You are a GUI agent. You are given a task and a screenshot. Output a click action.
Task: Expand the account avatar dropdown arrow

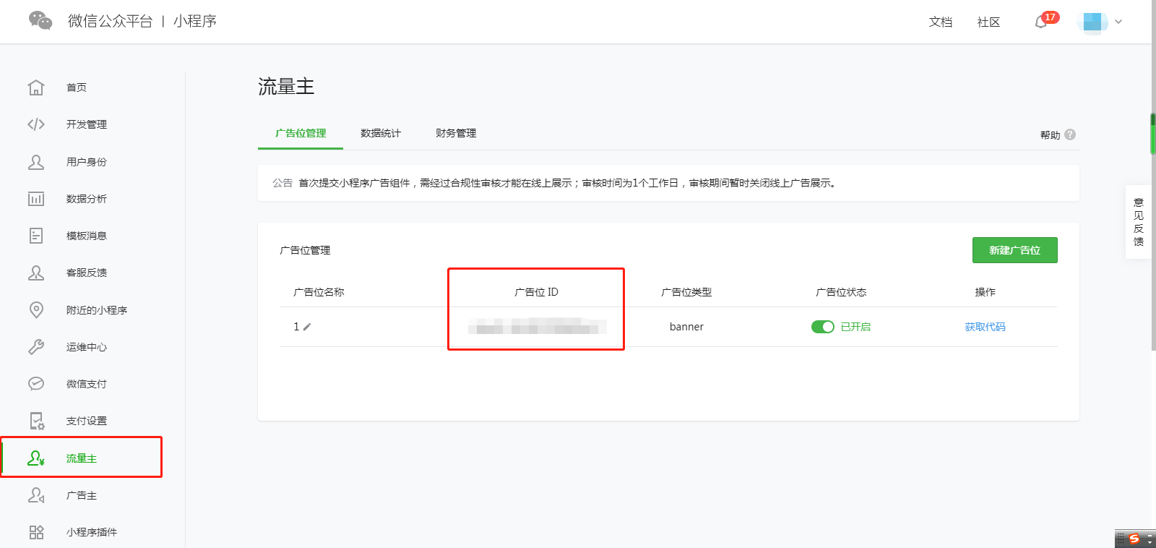pos(1118,22)
